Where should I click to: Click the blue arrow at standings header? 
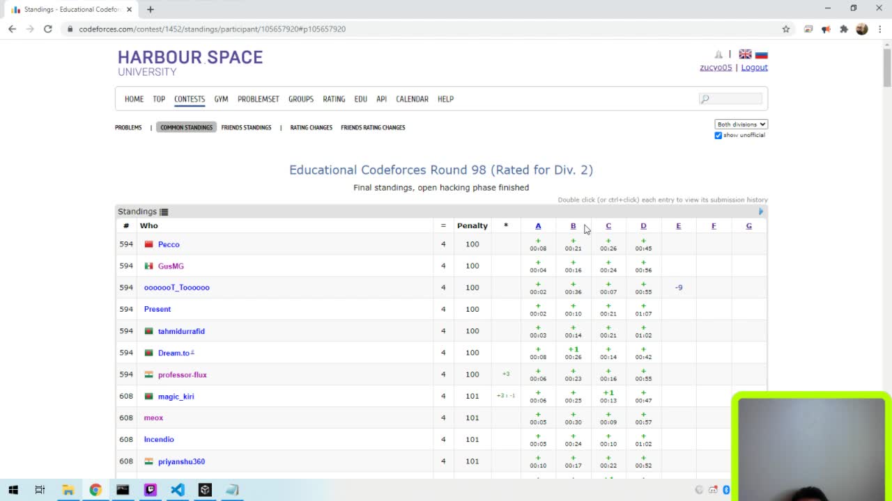click(x=761, y=212)
